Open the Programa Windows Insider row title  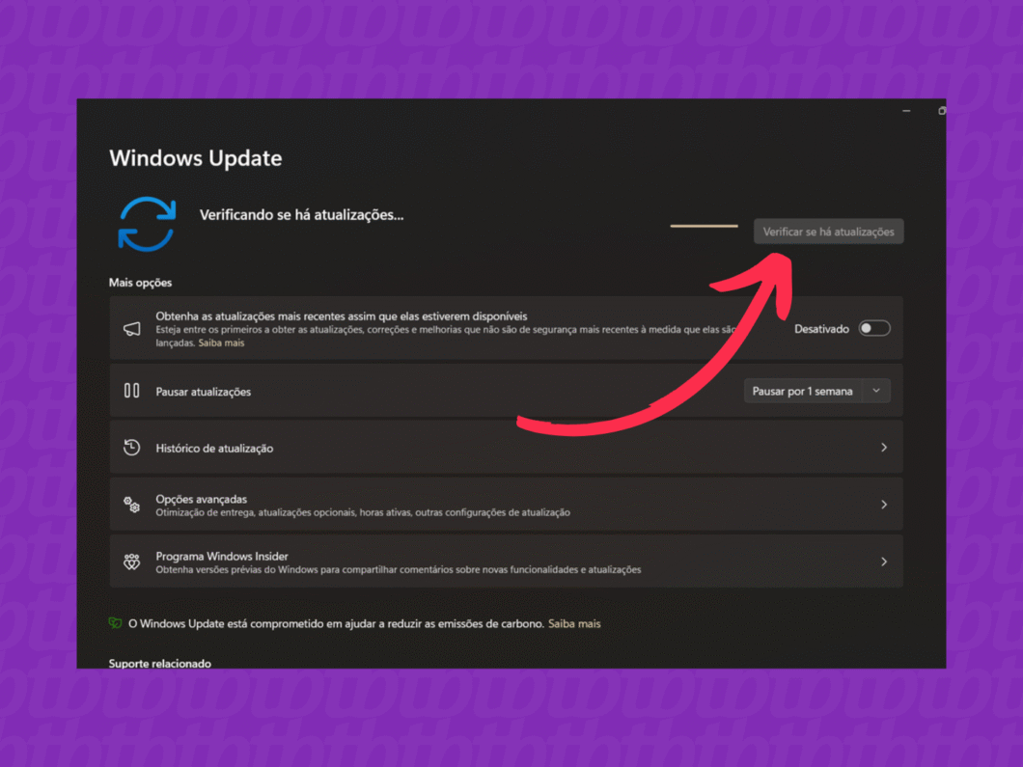tap(222, 556)
